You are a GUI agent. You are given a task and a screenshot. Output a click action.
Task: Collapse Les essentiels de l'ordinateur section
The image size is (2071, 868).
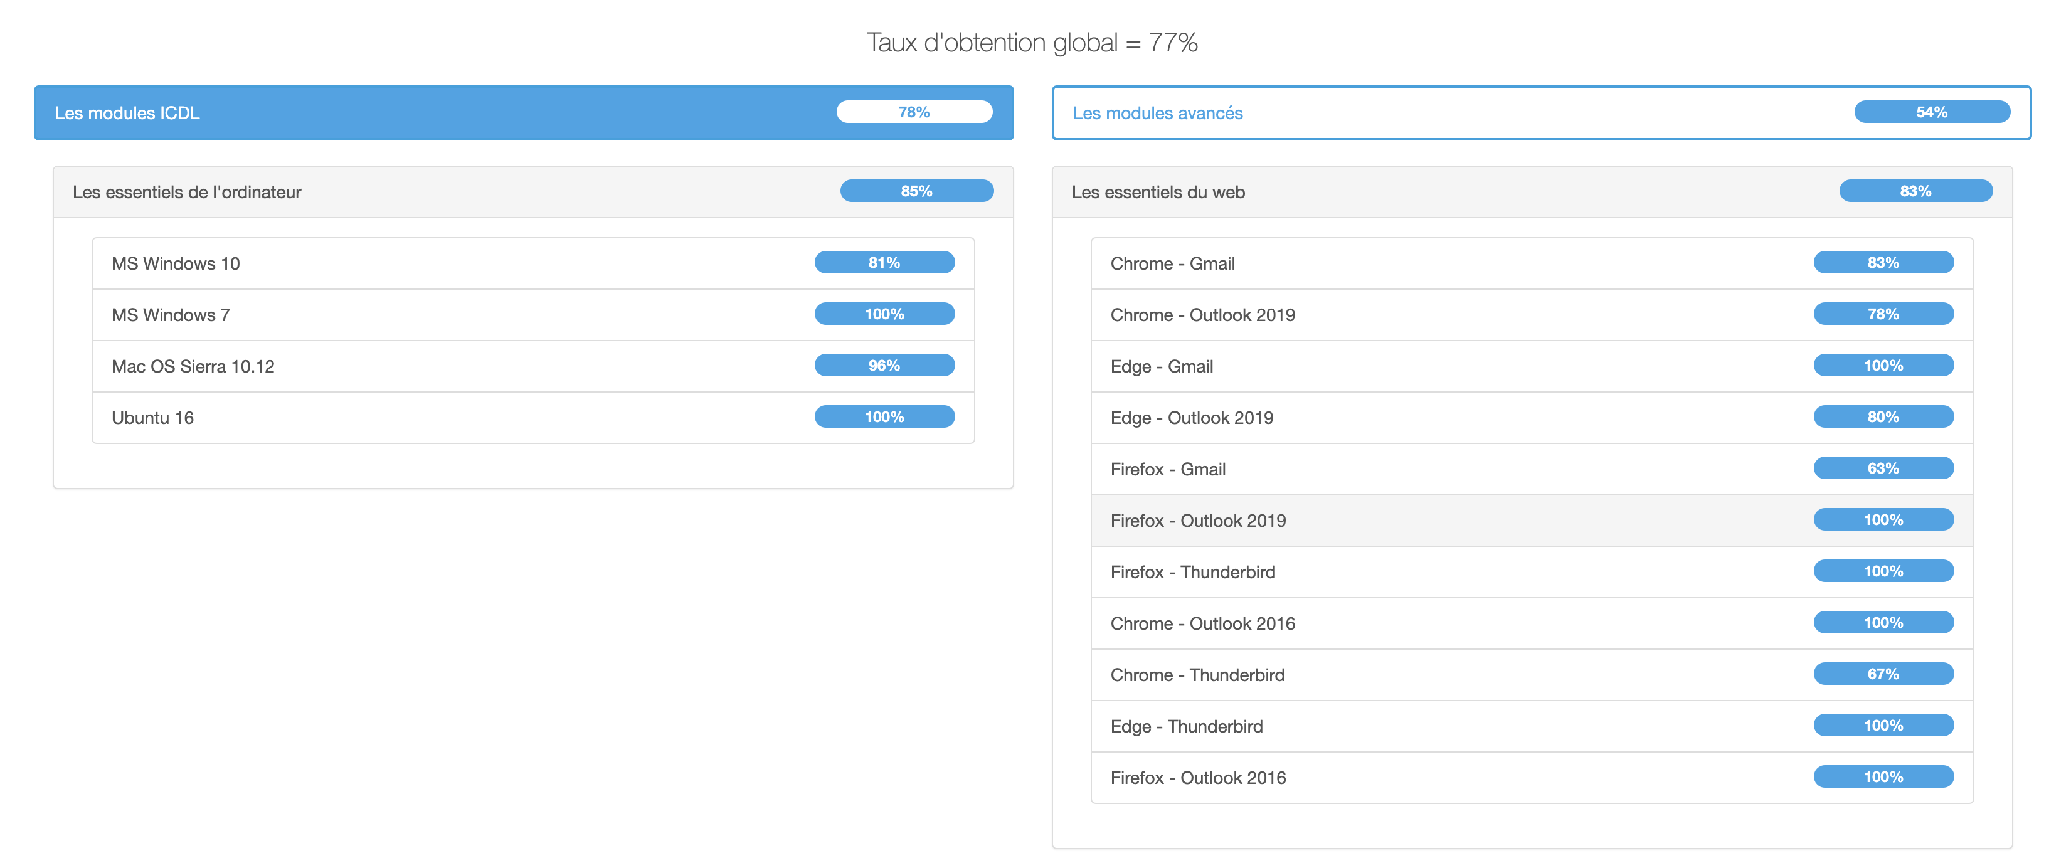pyautogui.click(x=186, y=192)
